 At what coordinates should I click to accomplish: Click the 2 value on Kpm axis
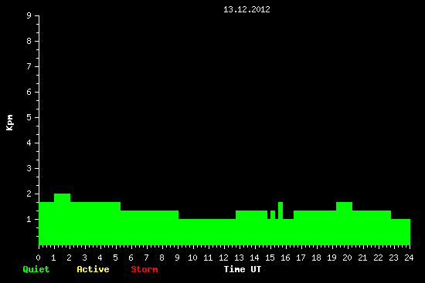[x=29, y=194]
